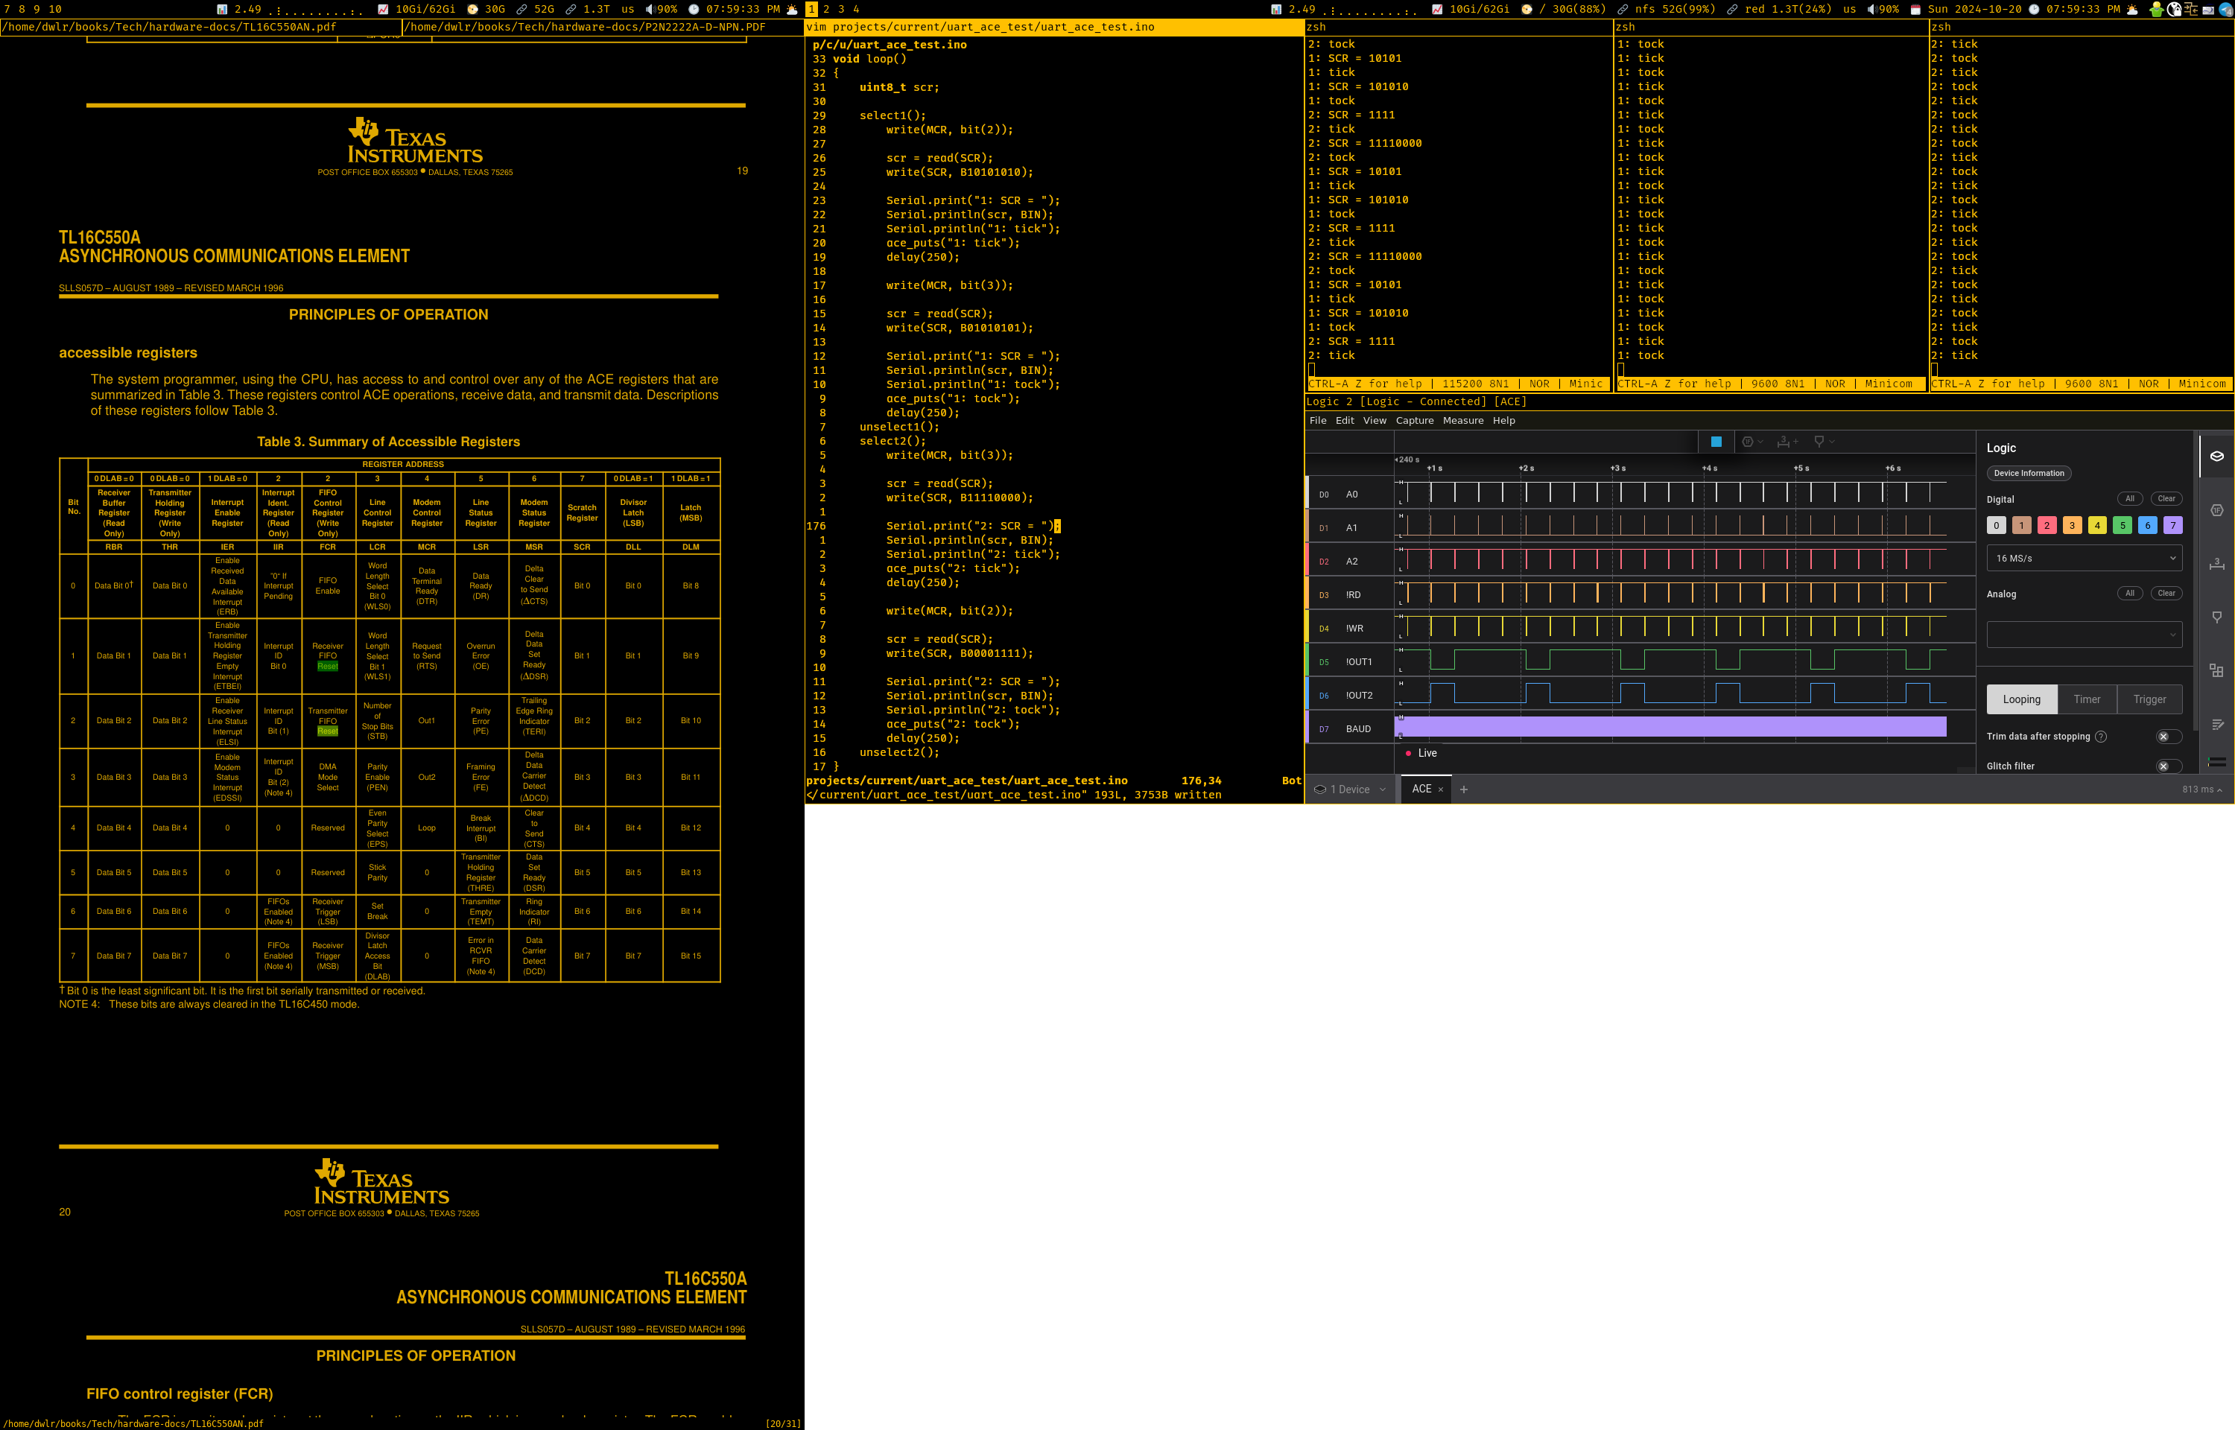
Task: Toggle digital channel 5 in Logic panel
Action: coord(2123,526)
